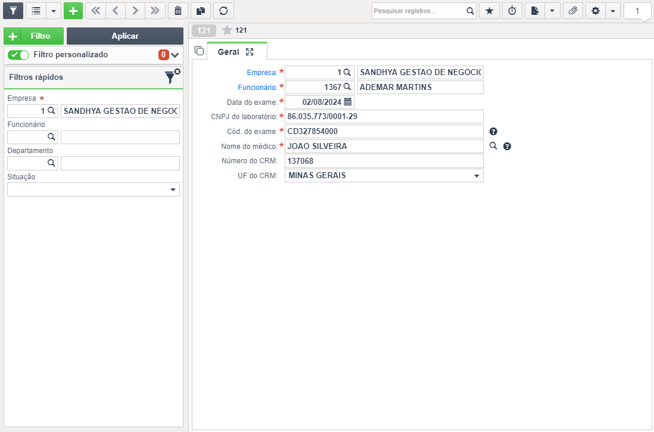Open the Situação dropdown
Viewport: 654px width, 432px height.
94,189
